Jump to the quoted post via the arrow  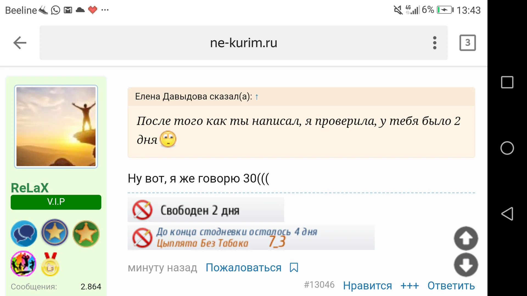coord(257,96)
